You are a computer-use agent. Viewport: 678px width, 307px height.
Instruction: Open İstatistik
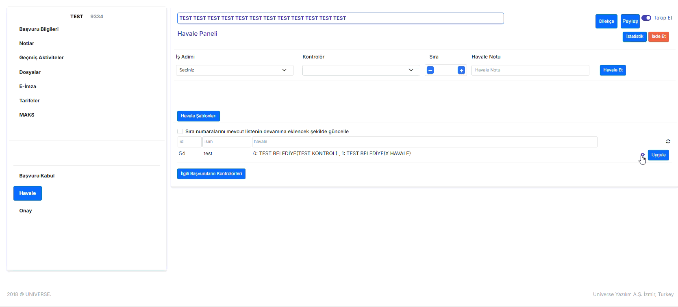coord(635,37)
